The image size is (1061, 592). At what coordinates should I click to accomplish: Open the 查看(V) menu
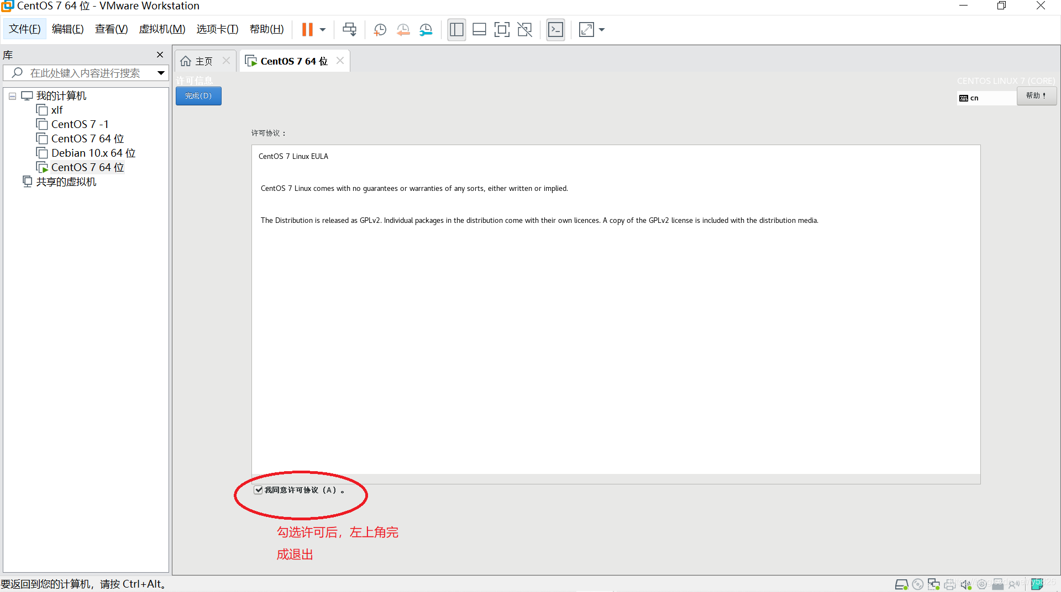[x=112, y=29]
